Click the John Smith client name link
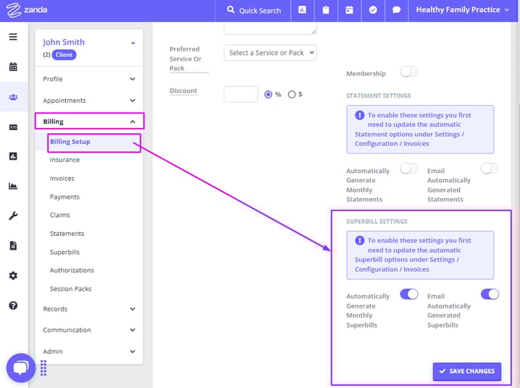This screenshot has width=520, height=388. [63, 42]
